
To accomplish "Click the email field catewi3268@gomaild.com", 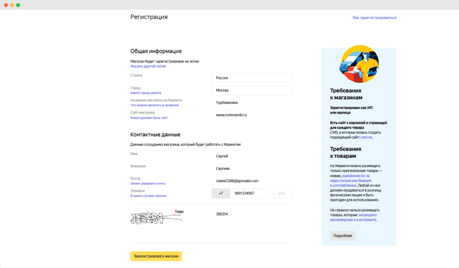I will [x=252, y=181].
